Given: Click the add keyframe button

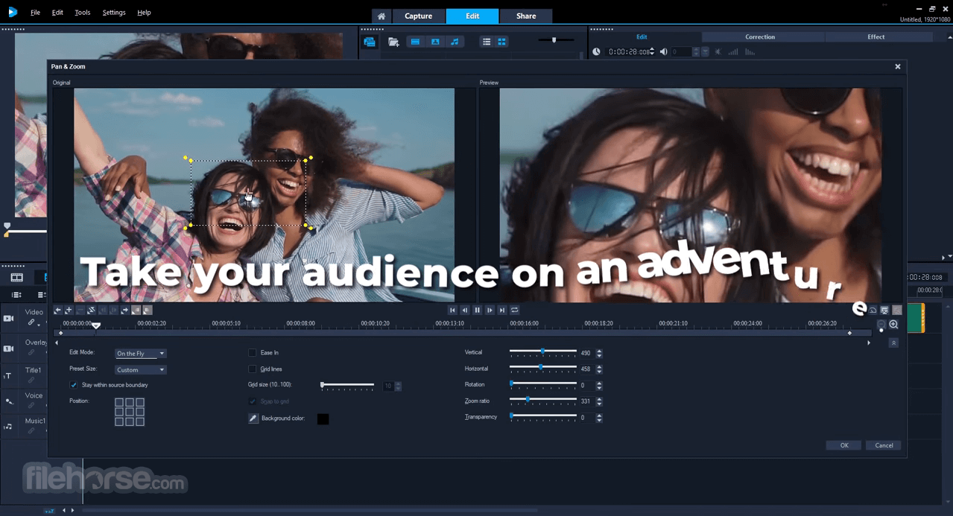Looking at the screenshot, I should [x=69, y=310].
